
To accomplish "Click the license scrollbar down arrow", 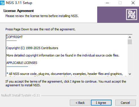I will tap(130, 74).
